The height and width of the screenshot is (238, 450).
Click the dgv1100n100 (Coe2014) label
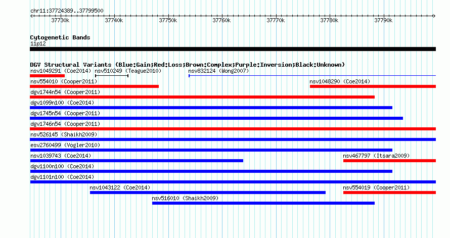pyautogui.click(x=62, y=166)
